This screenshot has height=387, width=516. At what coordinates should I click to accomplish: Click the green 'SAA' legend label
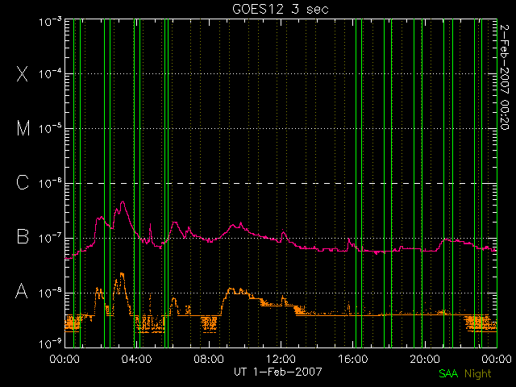(x=448, y=373)
